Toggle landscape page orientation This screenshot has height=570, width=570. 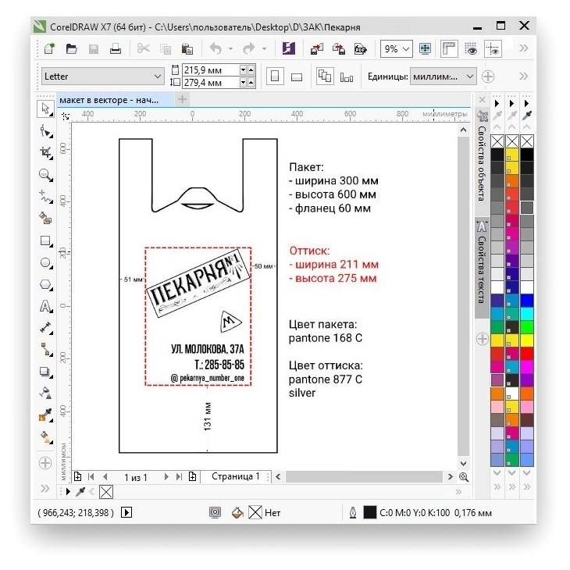tap(297, 77)
